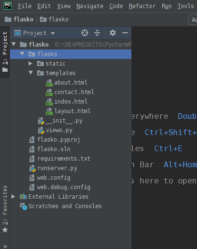Hide the Project tool window
Viewport: 197px width, 249px height.
[x=125, y=33]
